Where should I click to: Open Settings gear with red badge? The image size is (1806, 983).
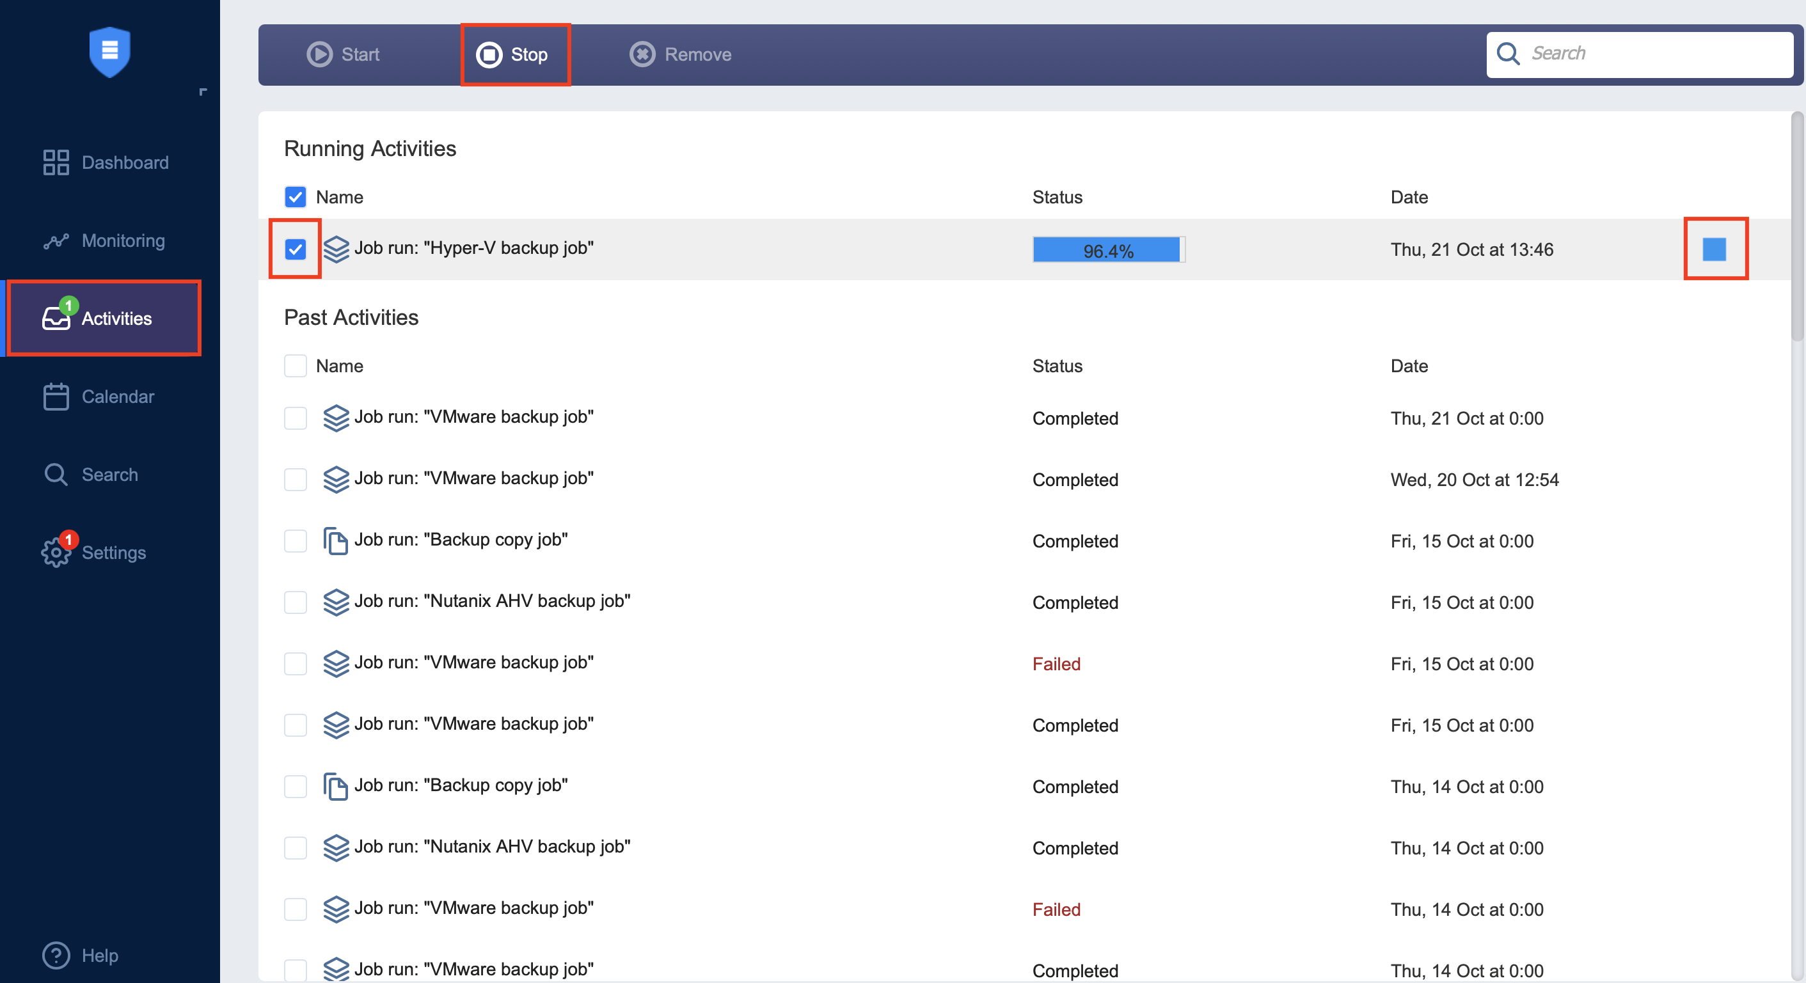[x=56, y=552]
